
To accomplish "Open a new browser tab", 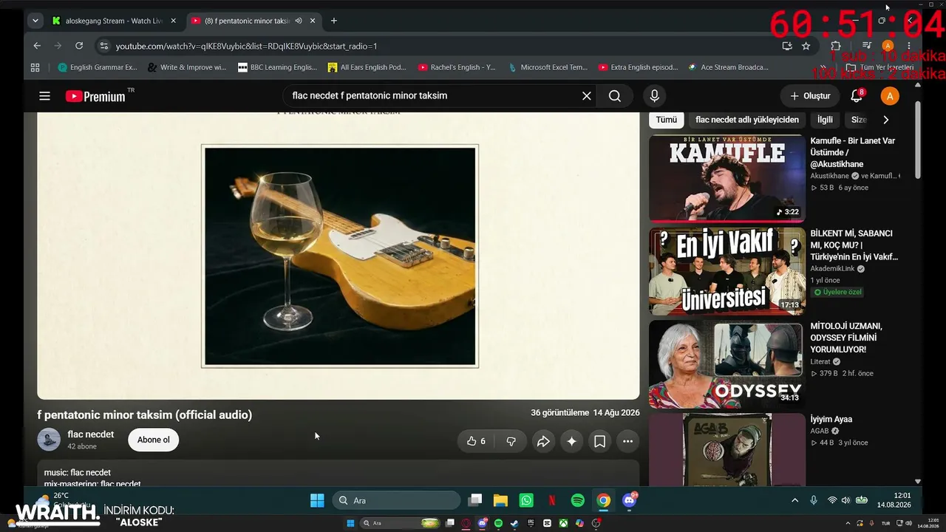I will click(x=334, y=21).
